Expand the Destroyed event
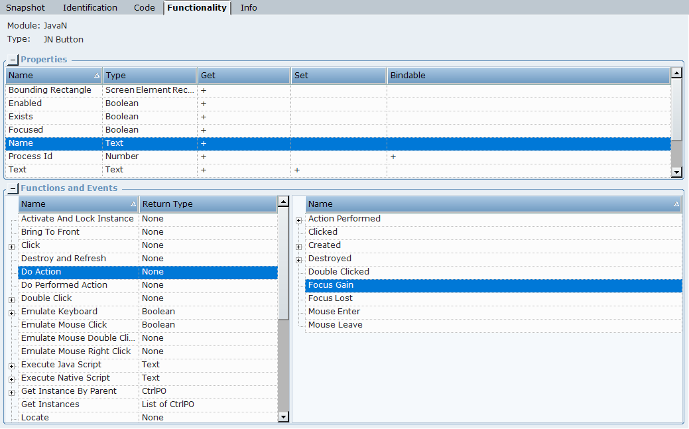The image size is (689, 429). point(299,260)
